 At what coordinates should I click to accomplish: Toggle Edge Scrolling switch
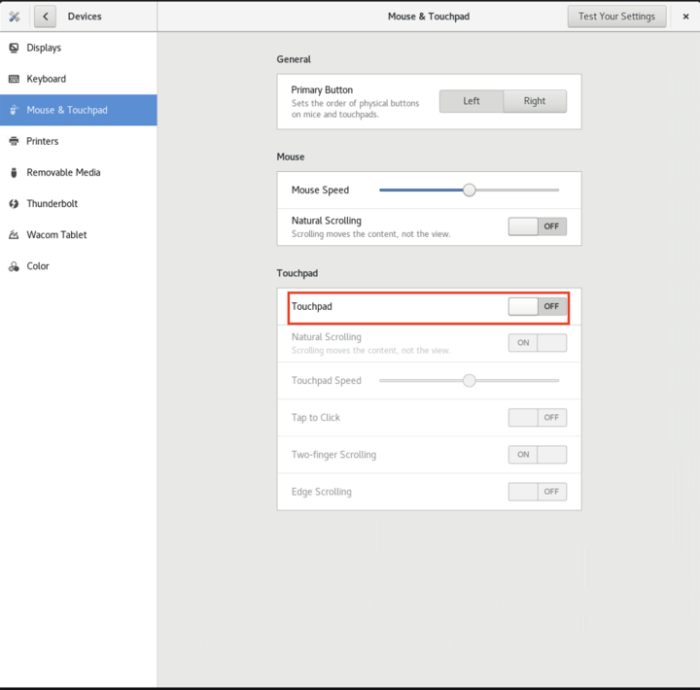[x=538, y=492]
